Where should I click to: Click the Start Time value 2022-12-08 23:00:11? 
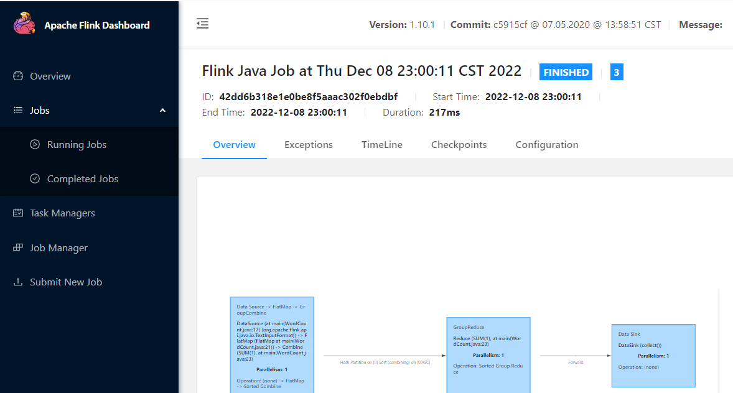(x=533, y=97)
